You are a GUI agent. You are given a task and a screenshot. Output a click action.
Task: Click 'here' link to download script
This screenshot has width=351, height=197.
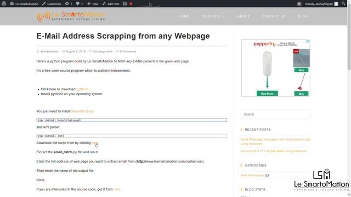95,143
